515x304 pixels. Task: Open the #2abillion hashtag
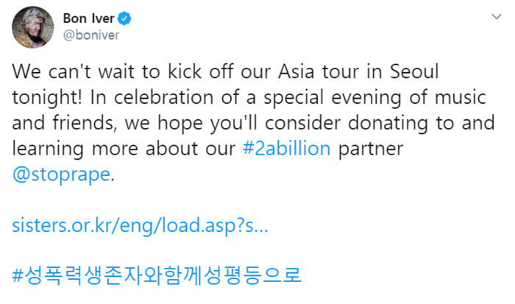[x=286, y=149]
